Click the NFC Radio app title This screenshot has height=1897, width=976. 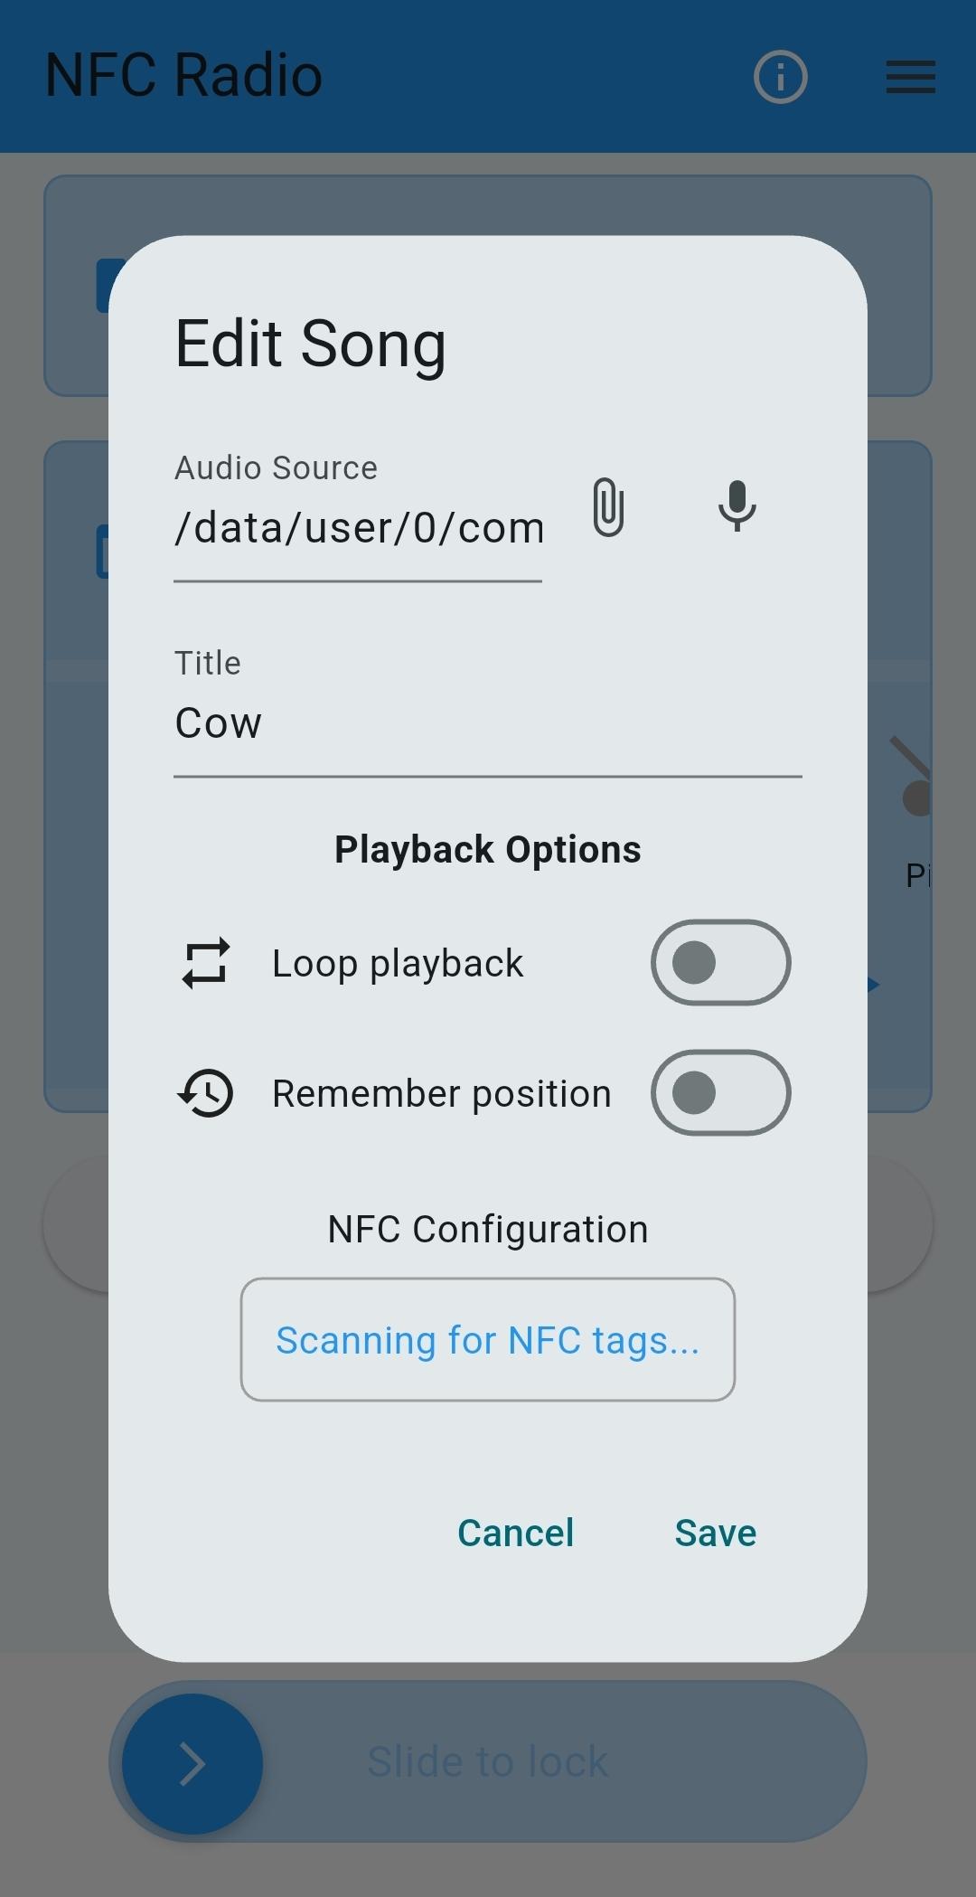coord(183,75)
